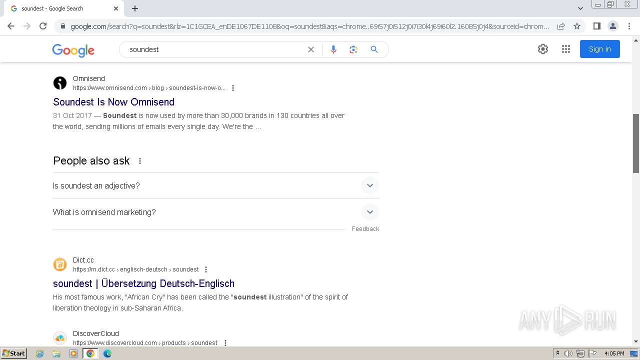
Task: Open the tab search dropdown
Action: pos(580,8)
